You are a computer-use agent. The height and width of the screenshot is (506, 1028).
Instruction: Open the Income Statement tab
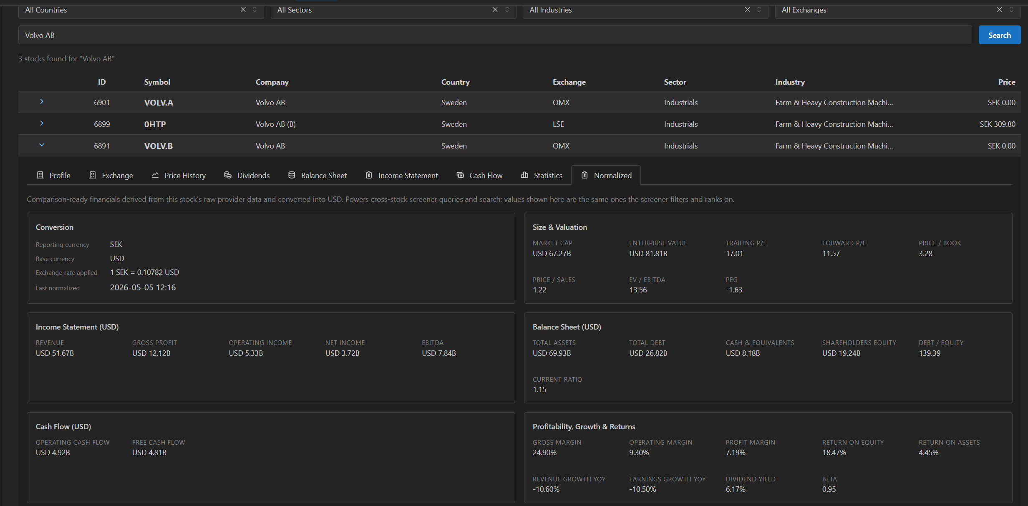(x=402, y=176)
